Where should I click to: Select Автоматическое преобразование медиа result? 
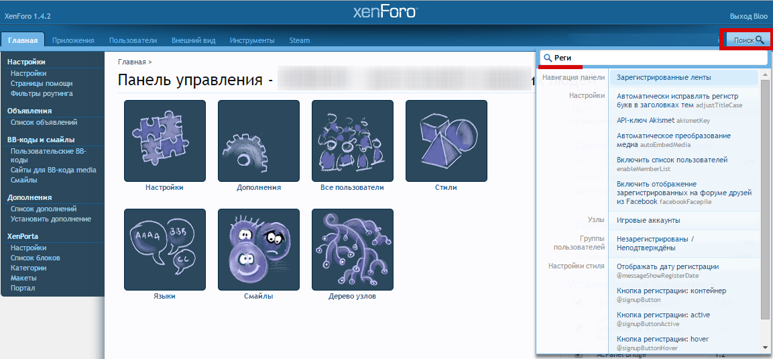click(x=685, y=140)
